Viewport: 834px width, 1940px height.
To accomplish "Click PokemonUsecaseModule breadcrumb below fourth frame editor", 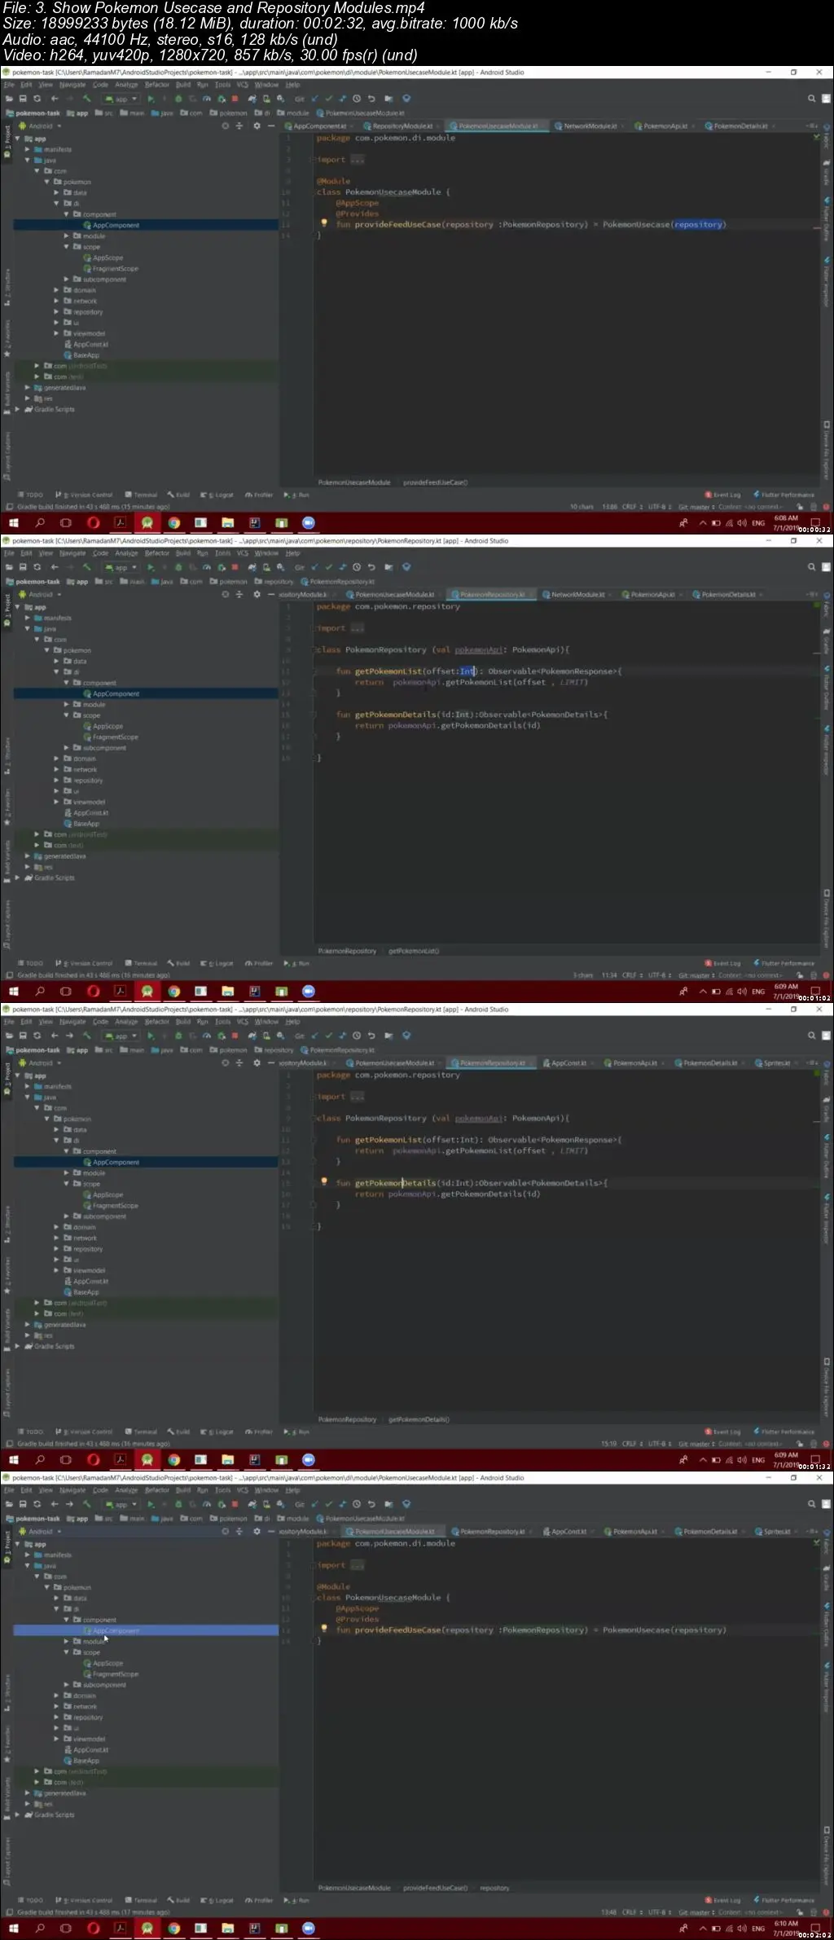I will click(x=354, y=1888).
